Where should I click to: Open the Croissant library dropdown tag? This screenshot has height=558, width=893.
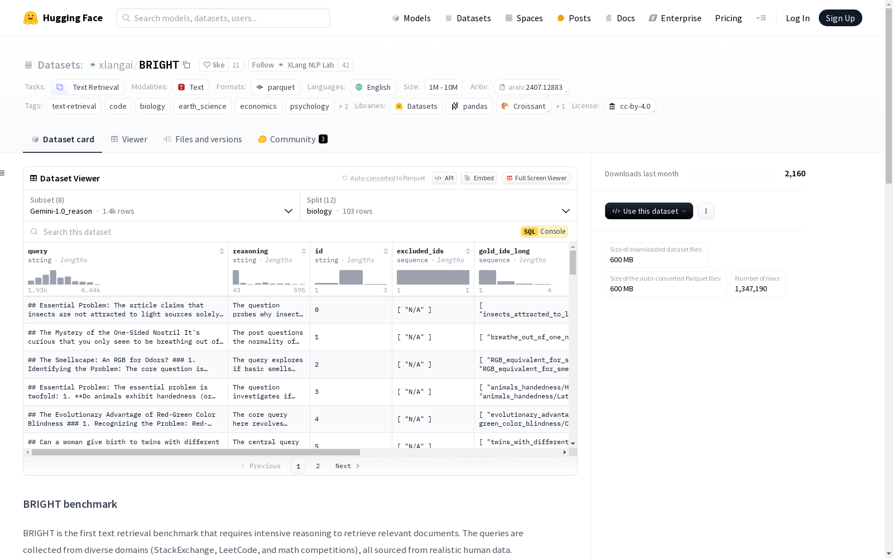tap(524, 106)
